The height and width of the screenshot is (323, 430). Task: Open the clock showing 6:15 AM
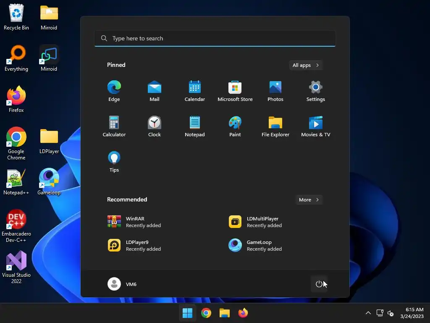(412, 313)
